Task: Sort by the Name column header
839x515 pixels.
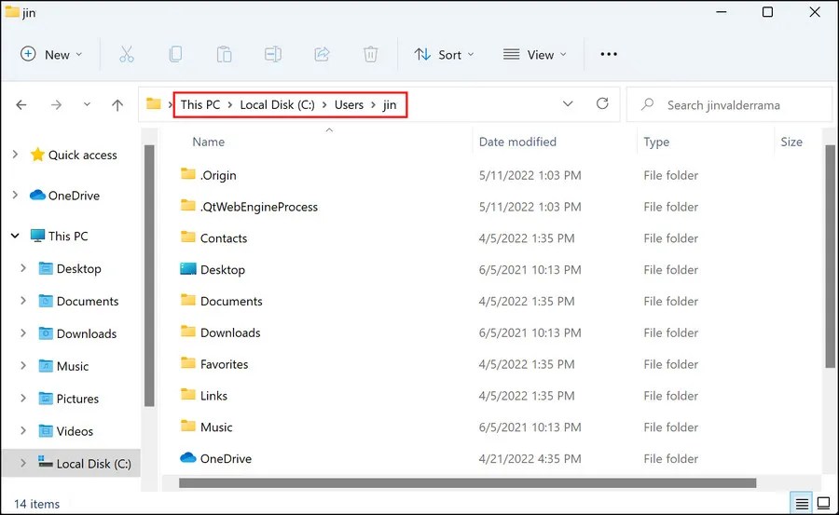Action: [x=208, y=142]
